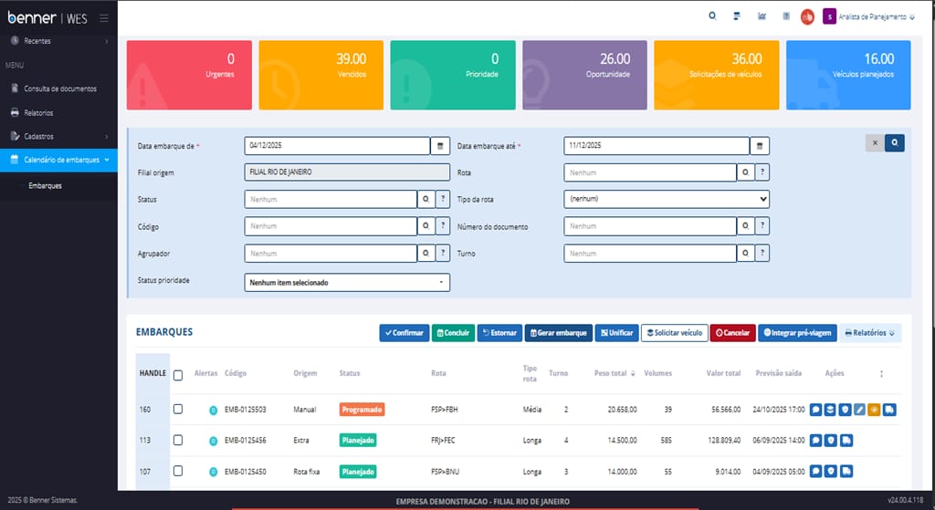Click the red Cancelar button
Viewport: 935px width, 510px height.
click(732, 333)
